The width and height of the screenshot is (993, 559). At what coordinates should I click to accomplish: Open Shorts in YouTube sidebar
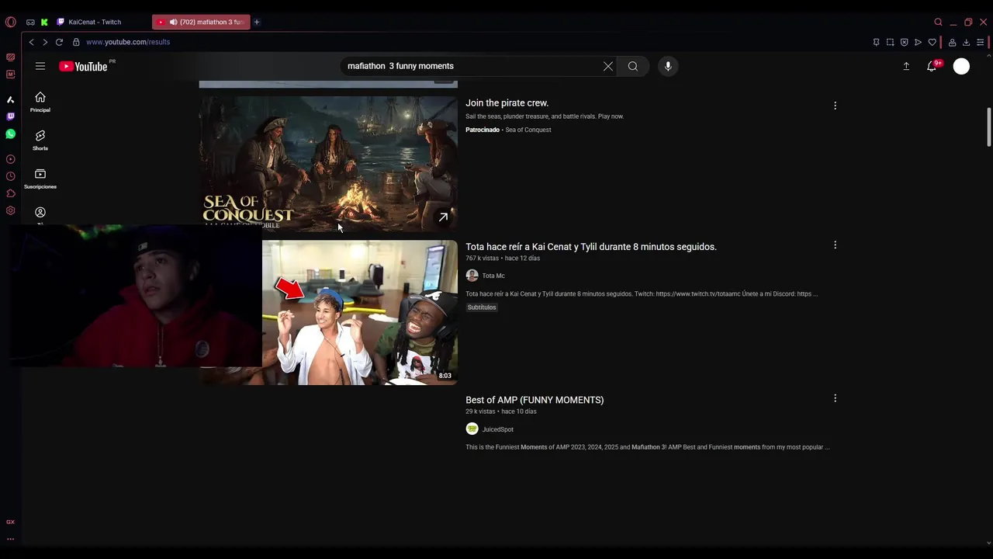point(40,141)
